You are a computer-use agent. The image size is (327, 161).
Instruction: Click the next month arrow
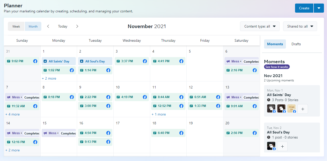77,26
